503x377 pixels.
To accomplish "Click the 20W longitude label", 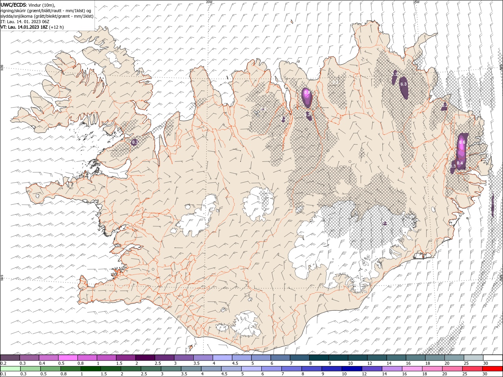I will pyautogui.click(x=209, y=2).
